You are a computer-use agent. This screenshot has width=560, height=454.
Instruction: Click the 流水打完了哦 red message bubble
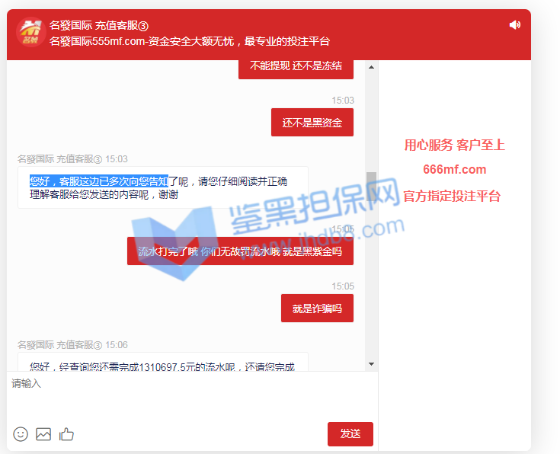coord(240,251)
